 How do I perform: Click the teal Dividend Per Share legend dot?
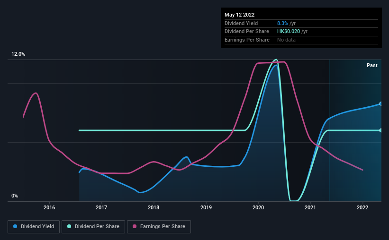click(x=69, y=226)
